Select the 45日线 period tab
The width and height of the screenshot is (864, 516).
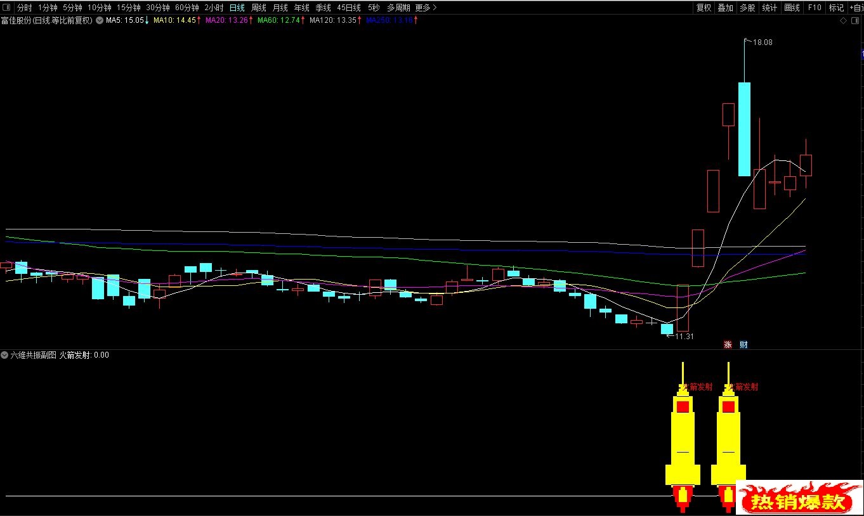(x=349, y=8)
